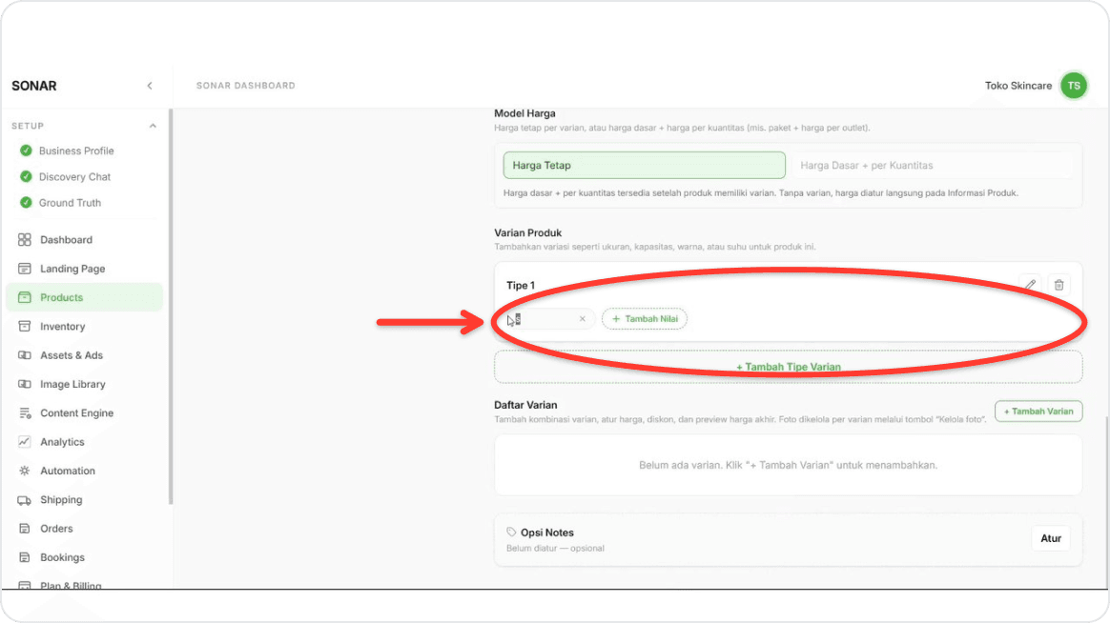
Task: Open Automation section
Action: (x=68, y=471)
